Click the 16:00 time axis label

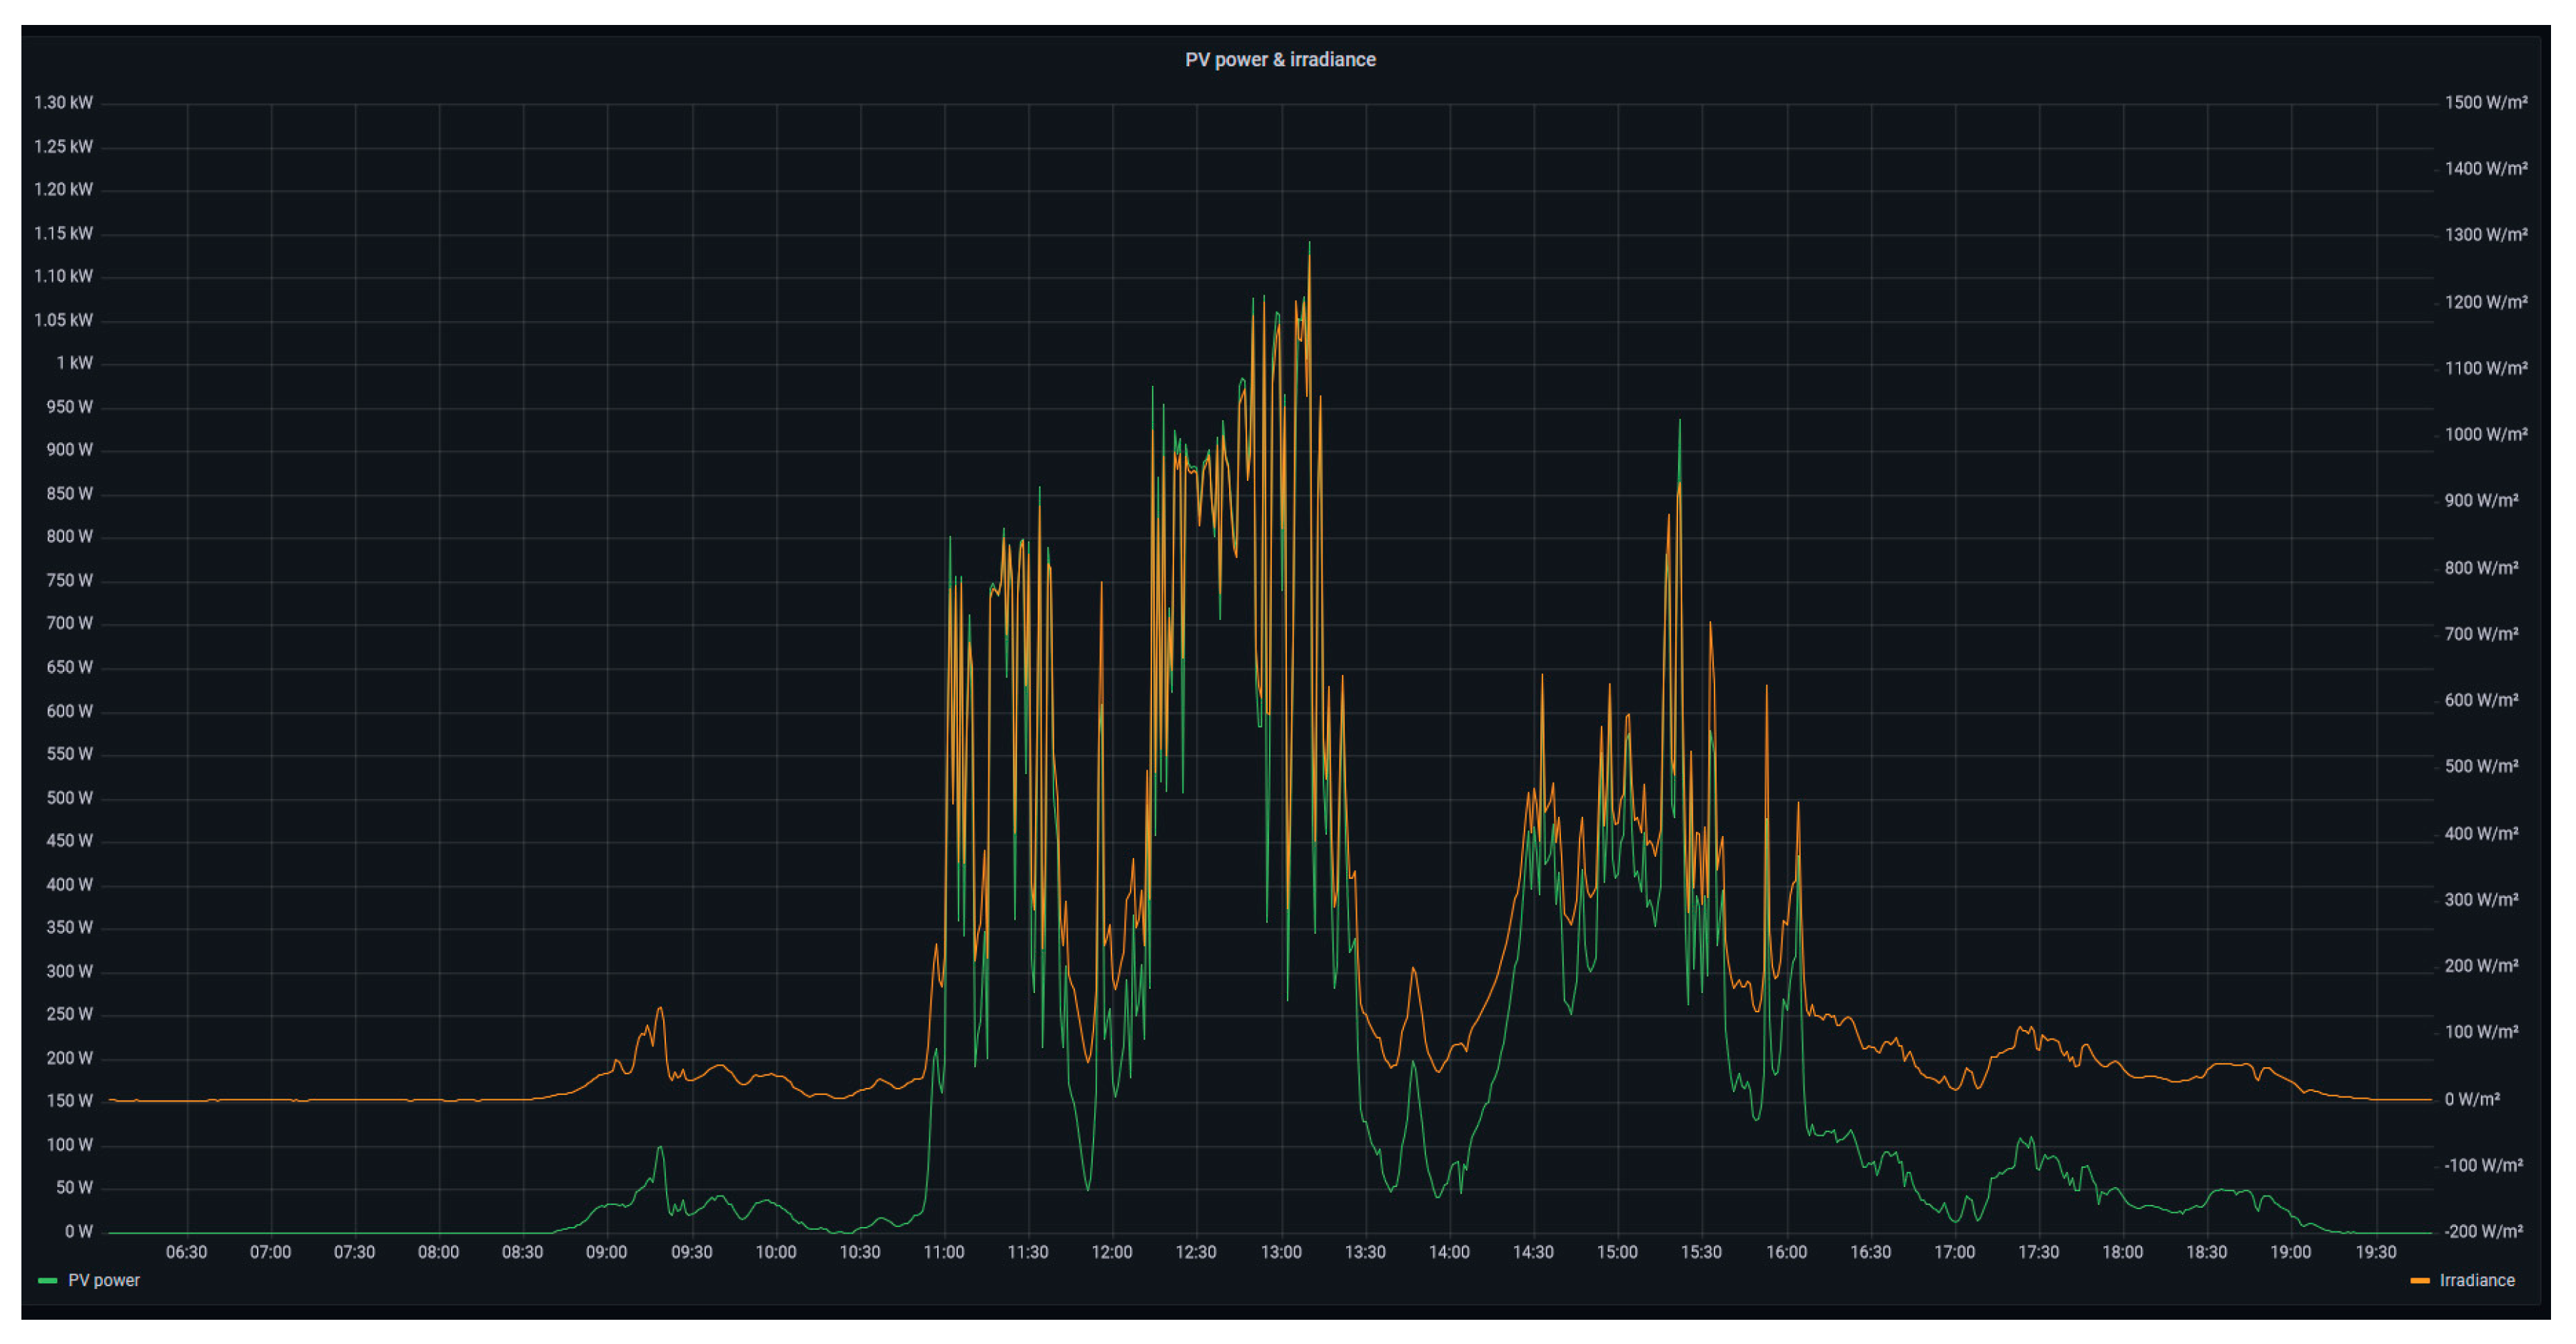coord(1786,1252)
